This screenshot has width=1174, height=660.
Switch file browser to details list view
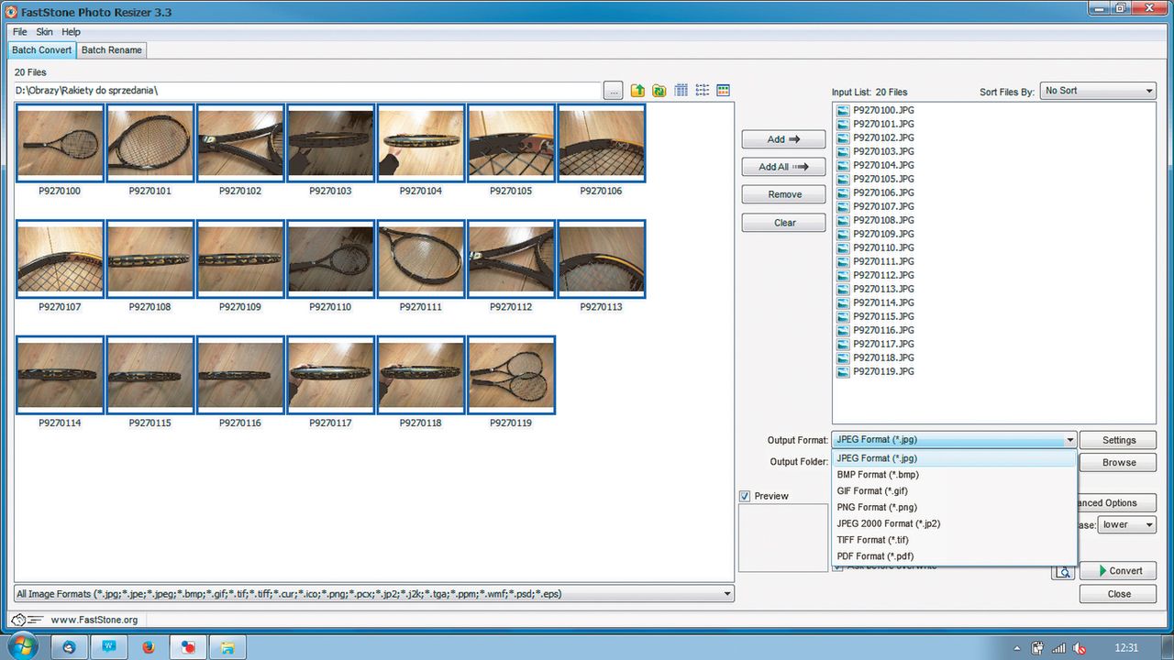681,91
